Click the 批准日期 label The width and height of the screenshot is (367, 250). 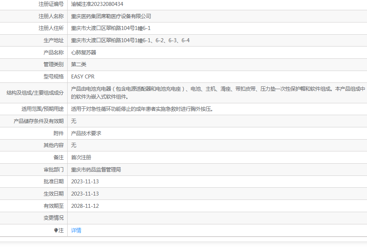click(54, 182)
